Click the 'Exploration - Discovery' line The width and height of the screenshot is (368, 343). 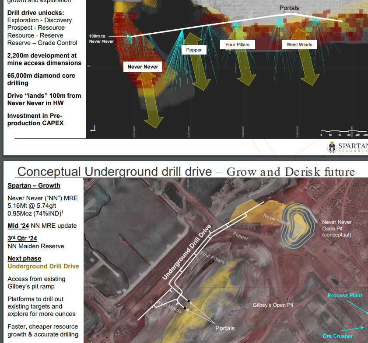tap(39, 20)
